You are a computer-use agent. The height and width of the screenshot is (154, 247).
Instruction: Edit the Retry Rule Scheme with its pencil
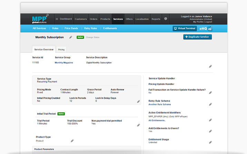pos(210,104)
